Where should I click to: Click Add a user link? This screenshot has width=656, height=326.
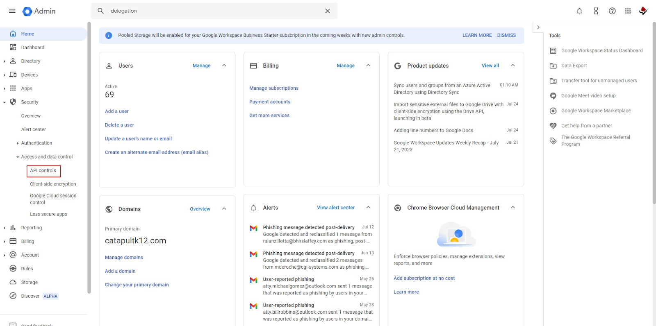pos(117,111)
